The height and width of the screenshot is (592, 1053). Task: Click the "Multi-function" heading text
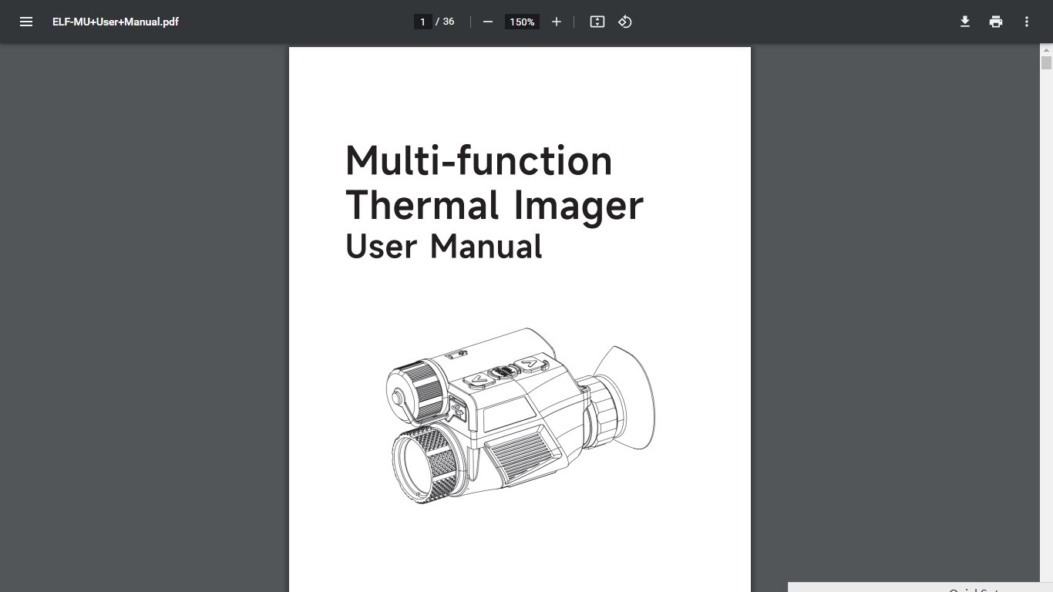[x=479, y=160]
